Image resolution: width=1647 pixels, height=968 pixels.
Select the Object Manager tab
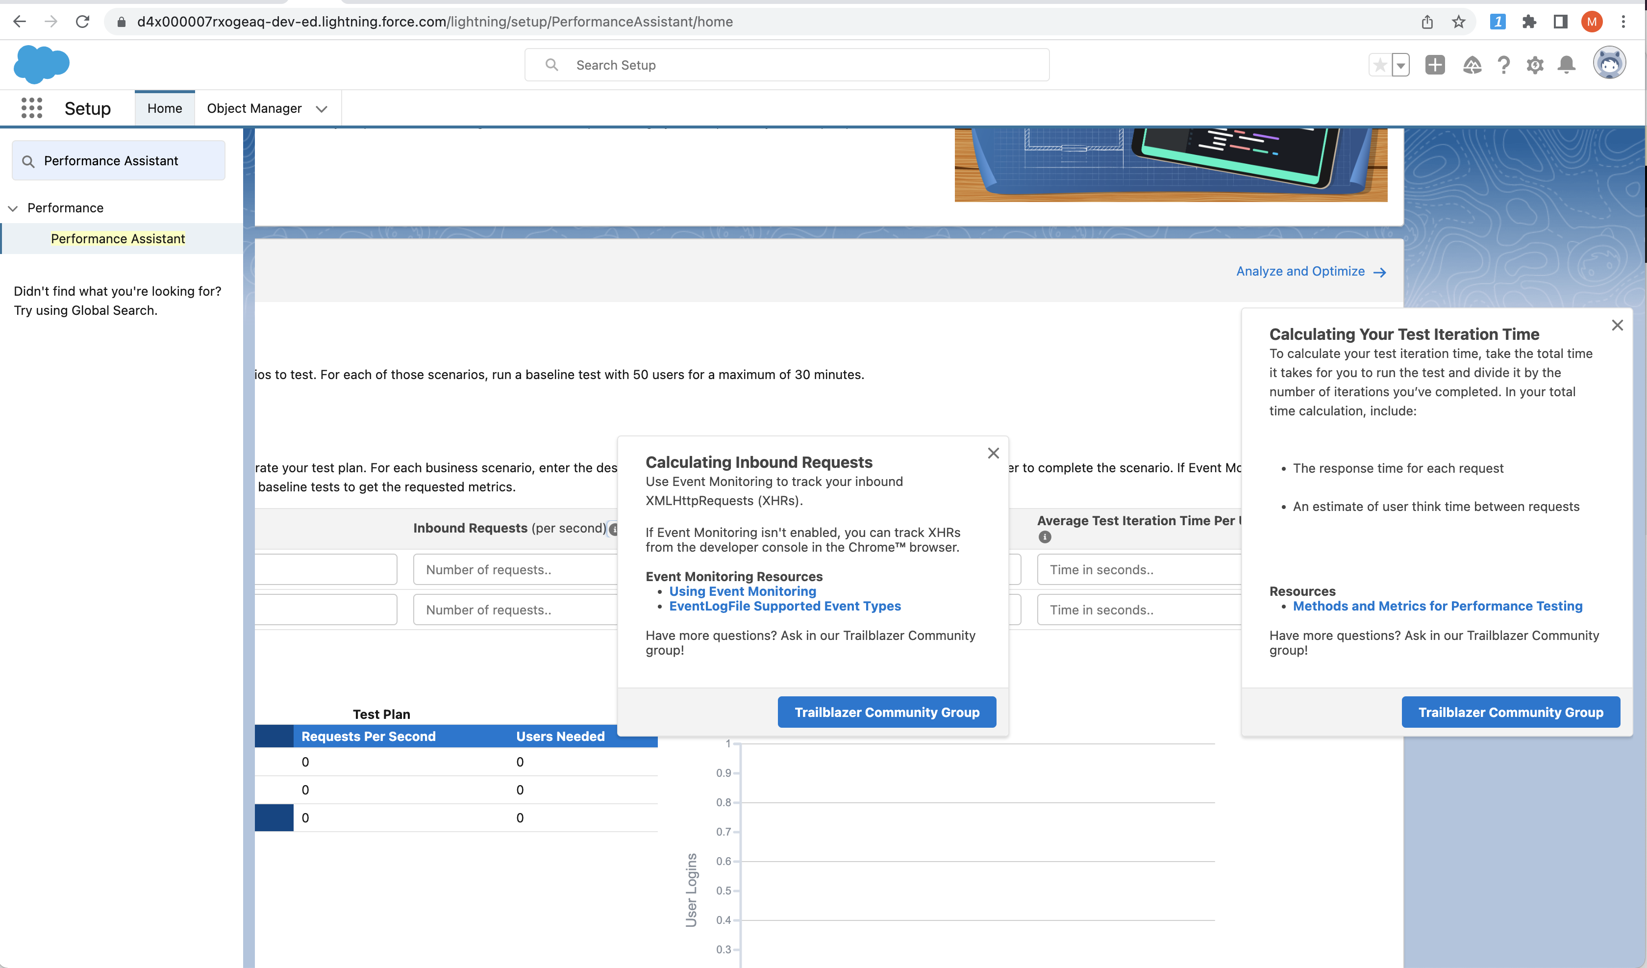point(254,108)
